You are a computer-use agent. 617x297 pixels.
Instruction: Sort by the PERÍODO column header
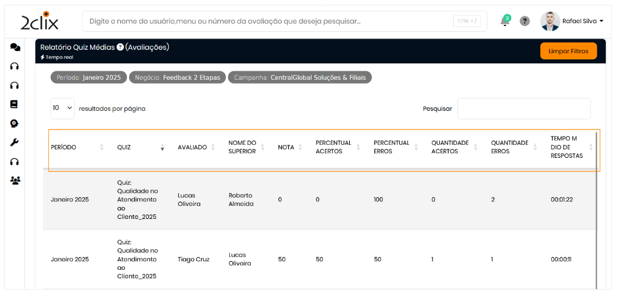63,148
